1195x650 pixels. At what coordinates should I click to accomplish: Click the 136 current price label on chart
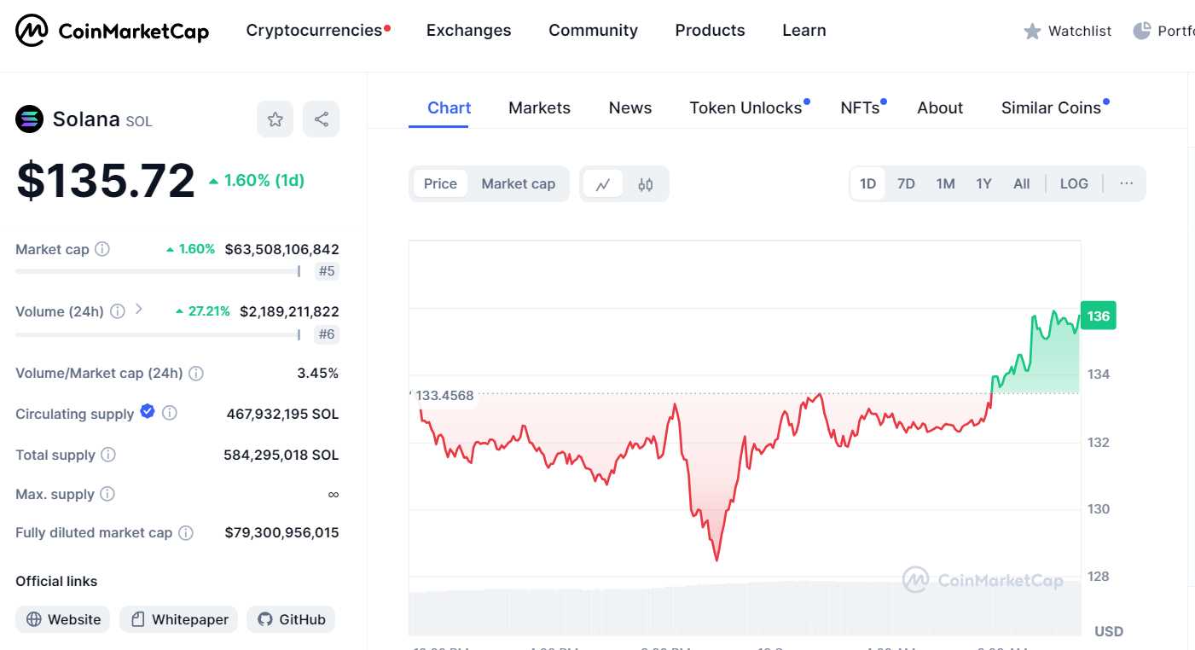click(x=1098, y=316)
